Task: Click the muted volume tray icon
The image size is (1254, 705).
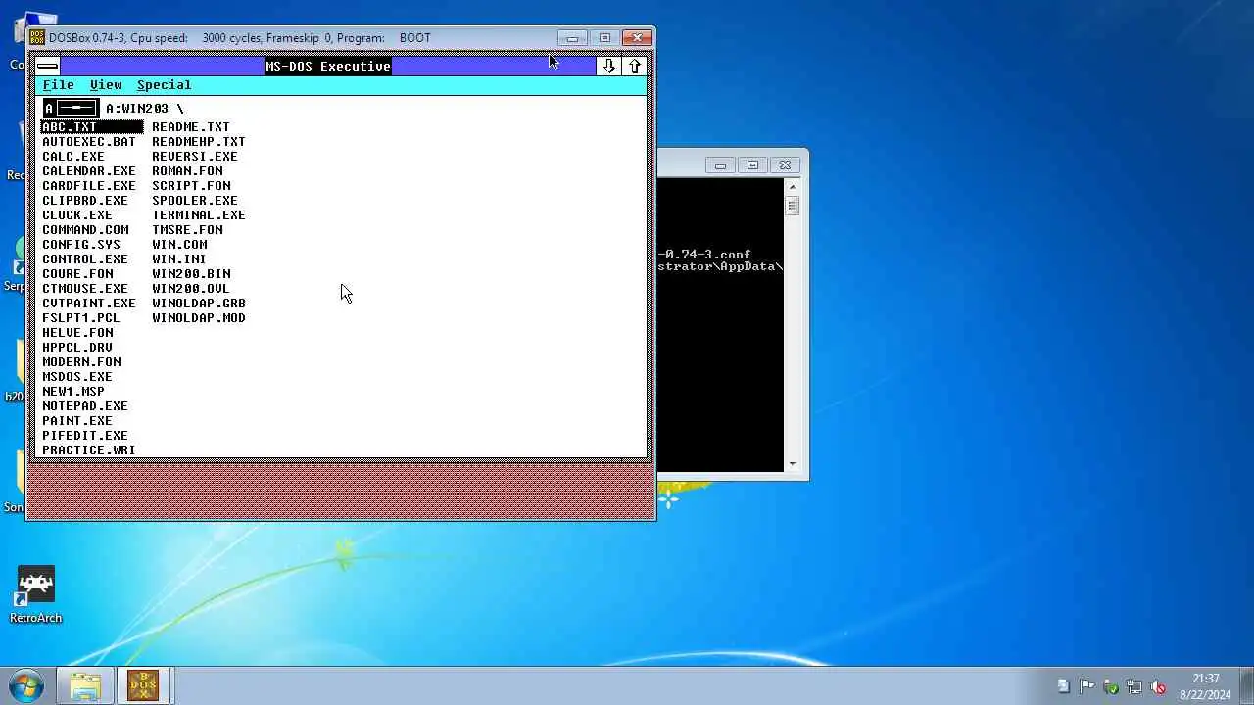Action: click(1158, 686)
